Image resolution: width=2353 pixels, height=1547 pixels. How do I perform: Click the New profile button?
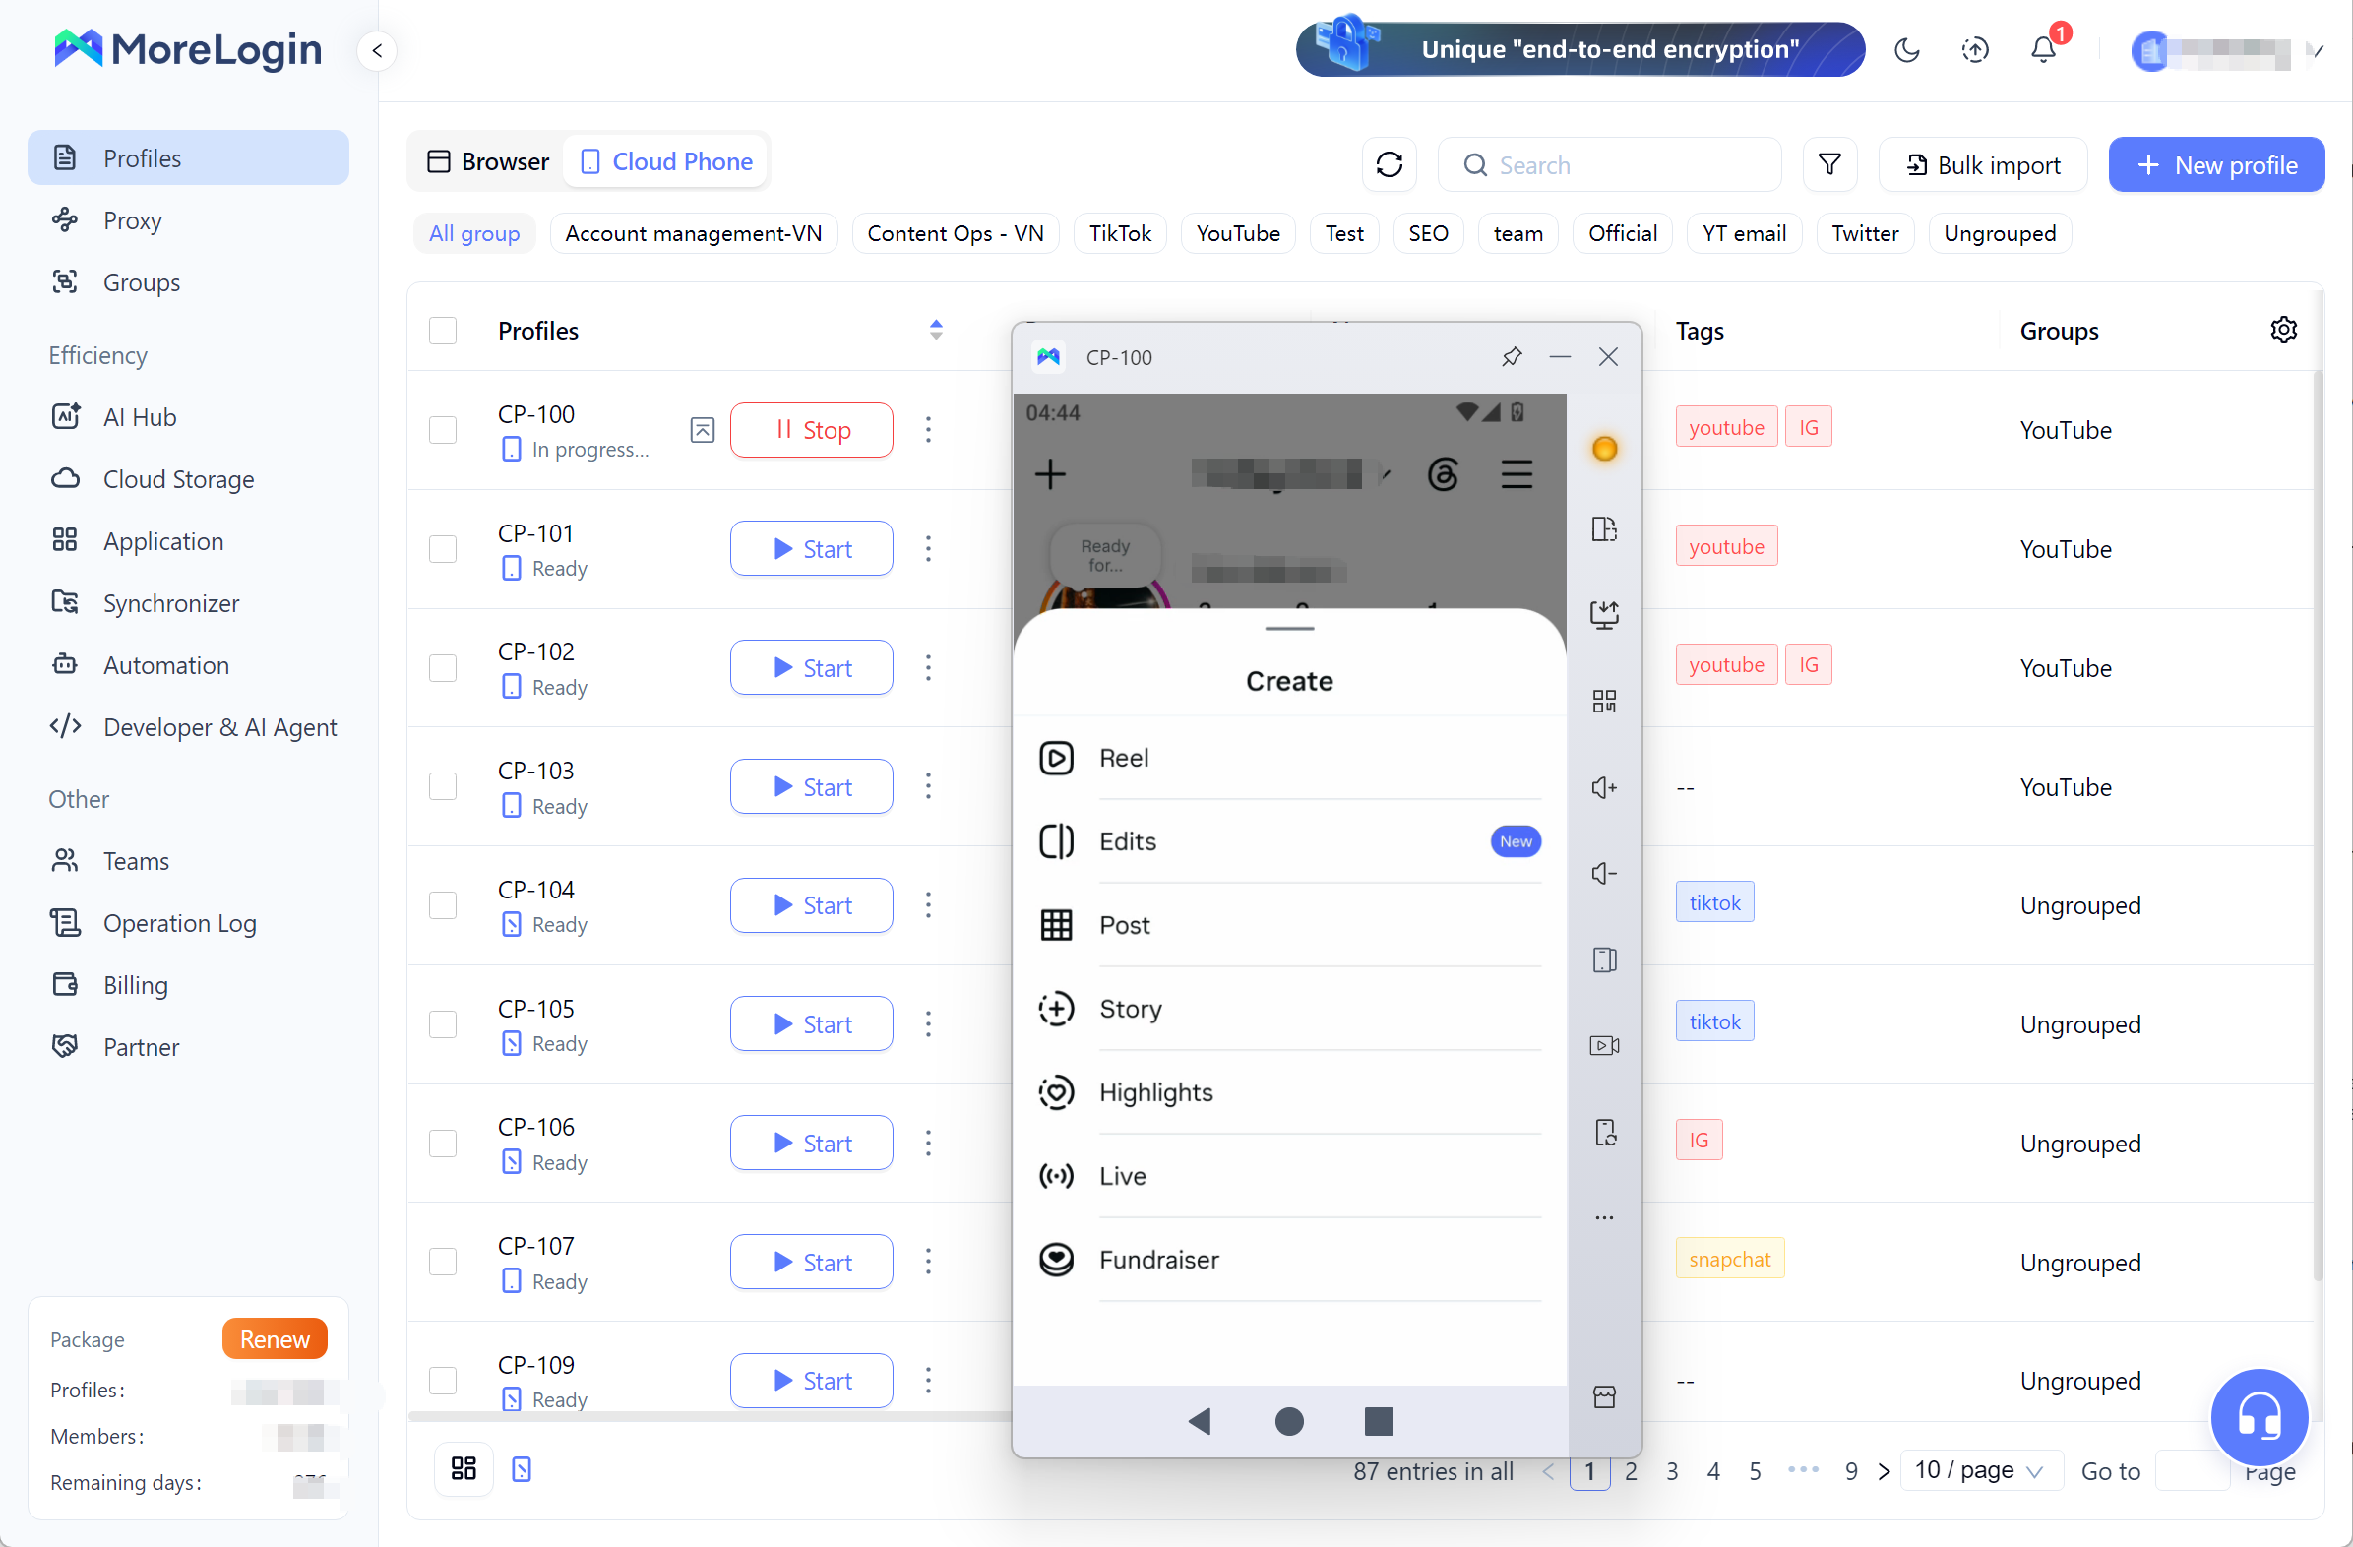[x=2215, y=164]
